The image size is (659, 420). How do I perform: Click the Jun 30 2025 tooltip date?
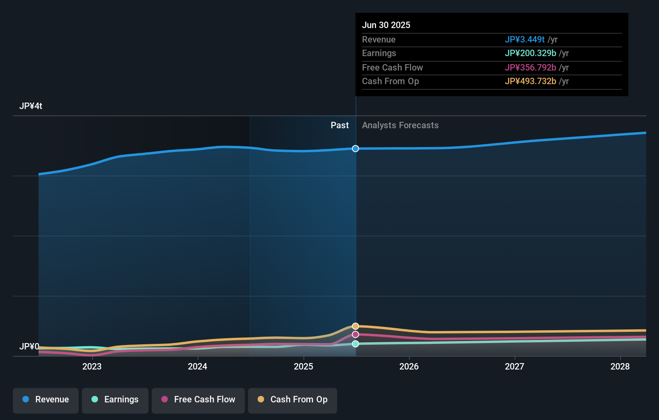pyautogui.click(x=386, y=25)
